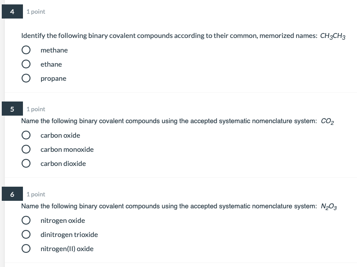This screenshot has height=267, width=357.
Task: Click the N2O3 formula in question 6
Action: click(329, 207)
